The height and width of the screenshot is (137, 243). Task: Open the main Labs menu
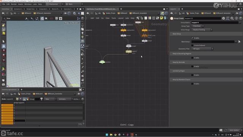[x=35, y=4]
